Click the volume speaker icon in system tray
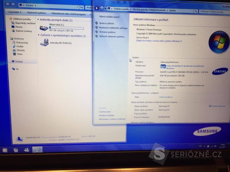The height and width of the screenshot is (172, 230). pos(215,146)
